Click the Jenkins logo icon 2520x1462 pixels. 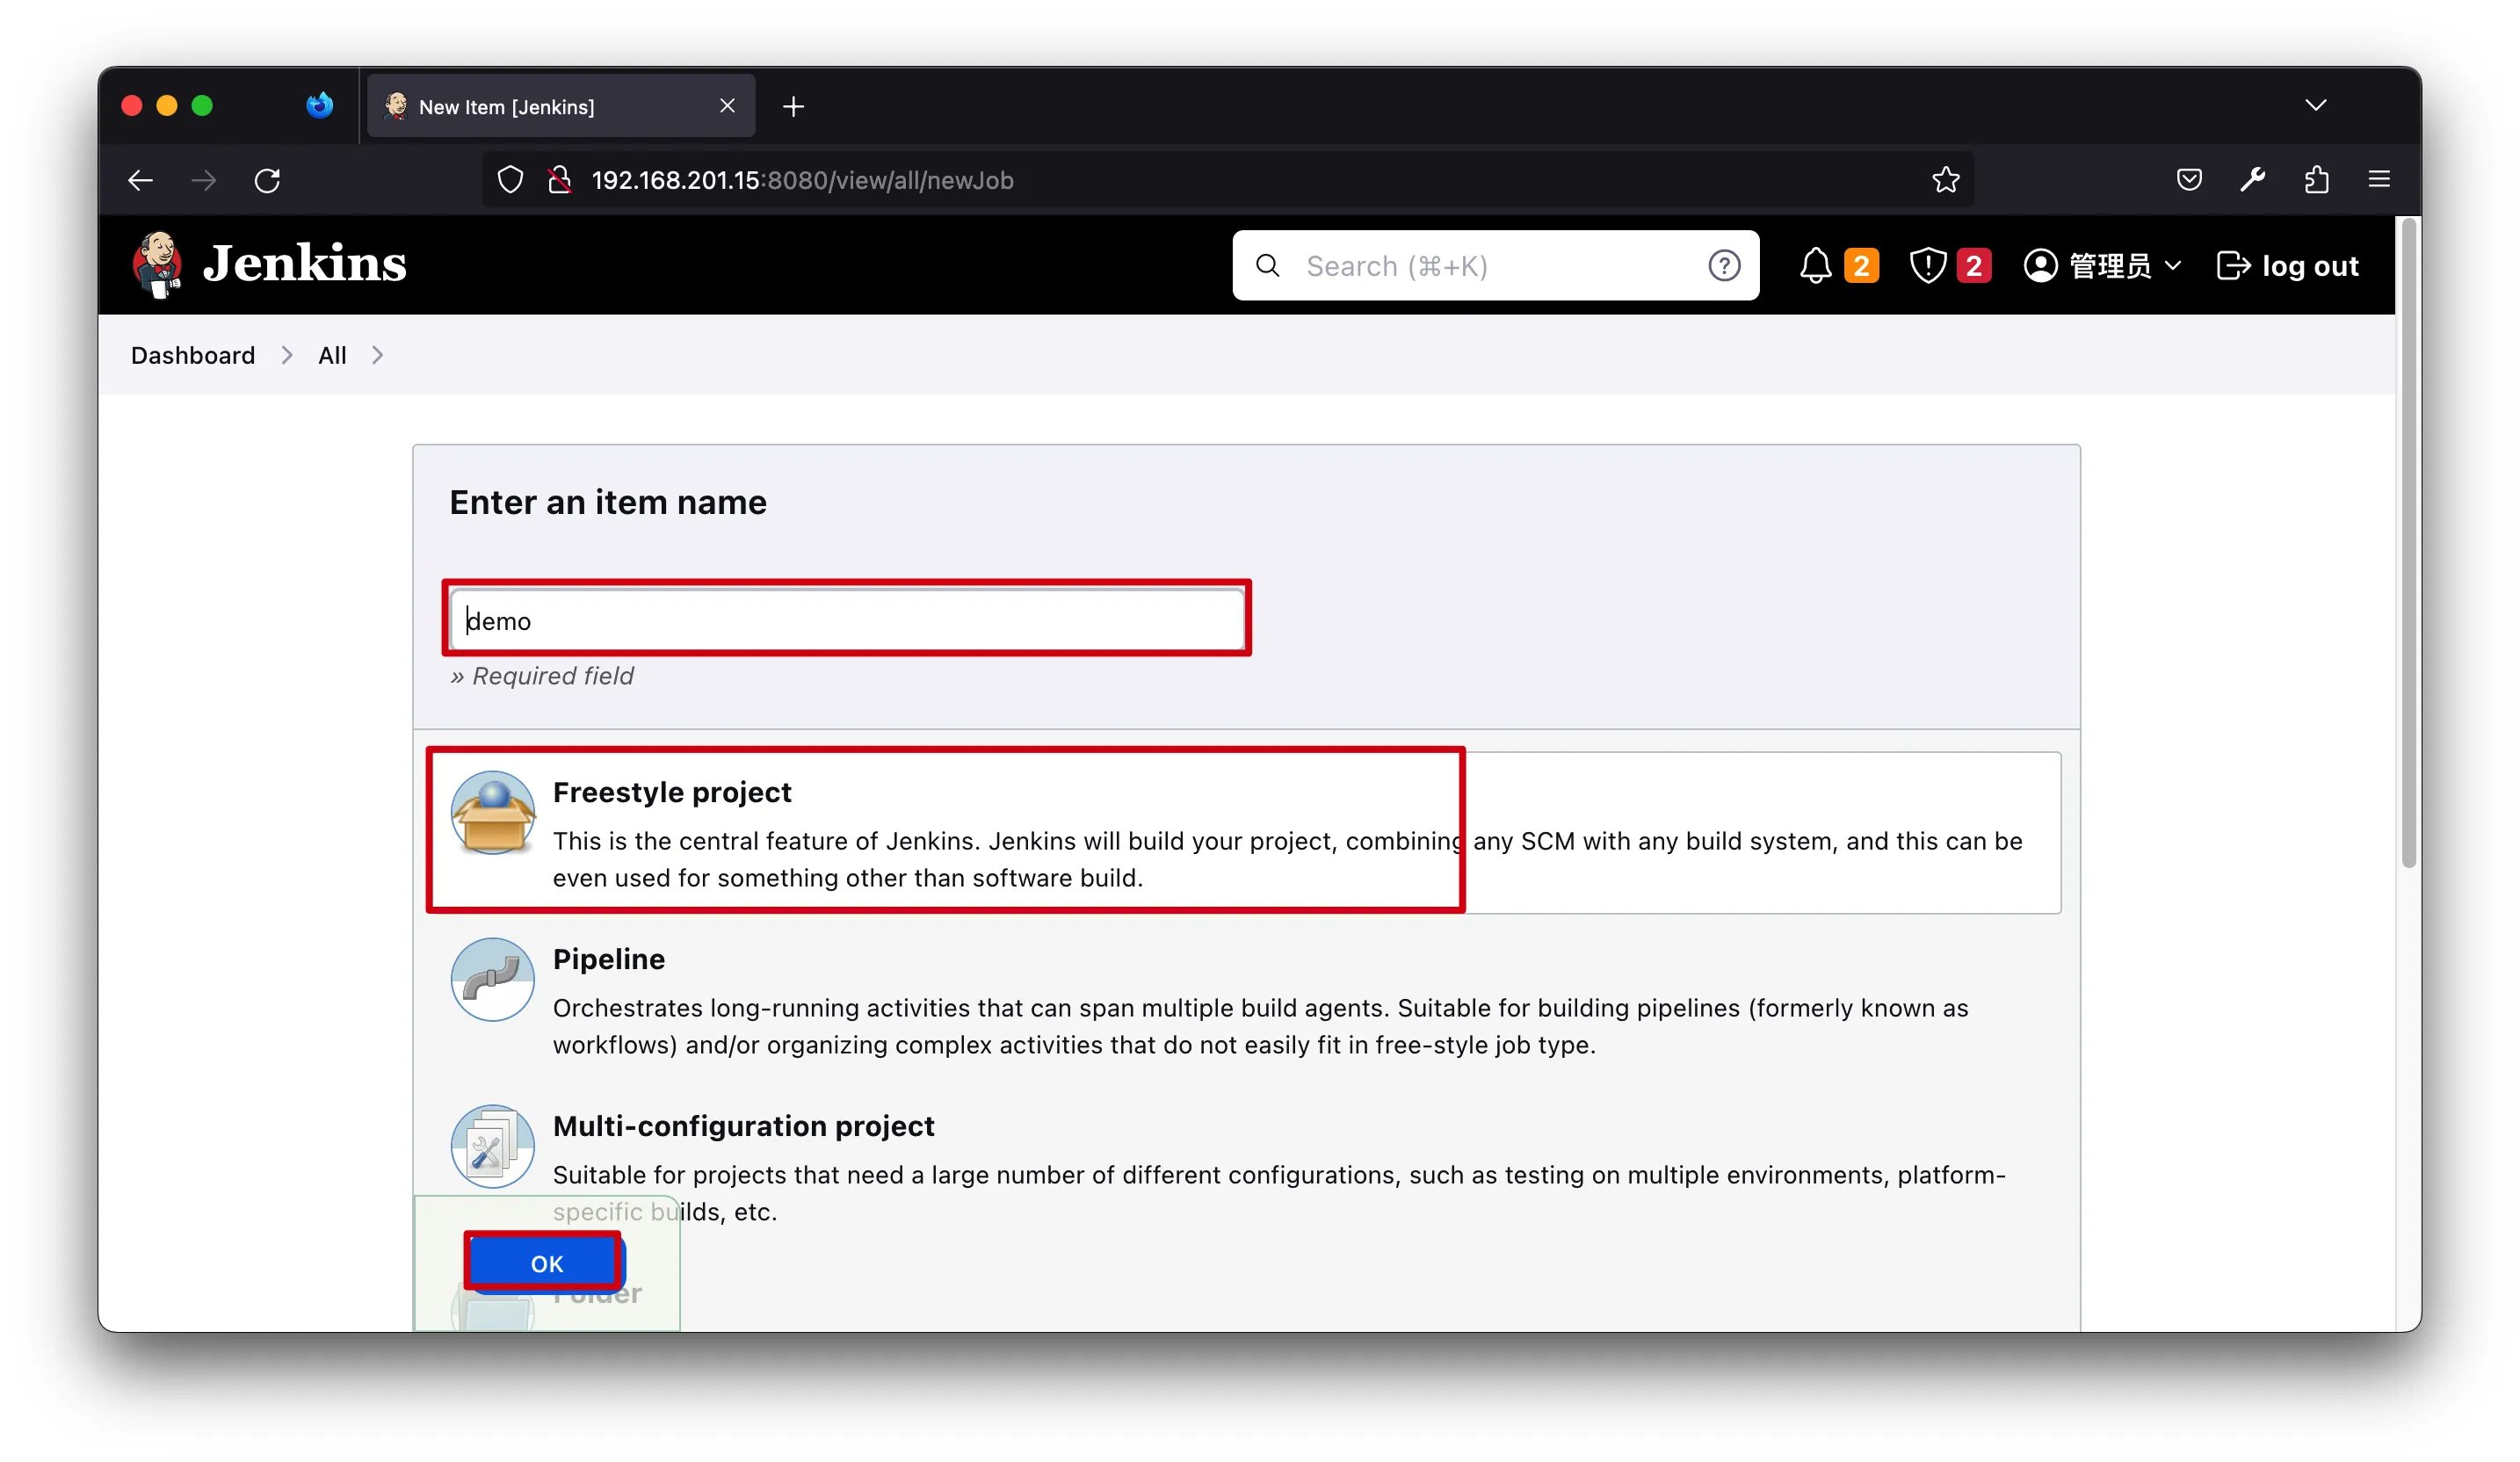(157, 265)
